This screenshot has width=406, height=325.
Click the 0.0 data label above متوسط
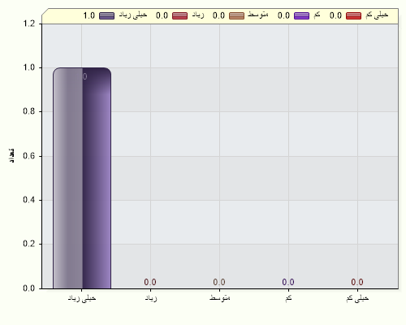click(x=219, y=282)
